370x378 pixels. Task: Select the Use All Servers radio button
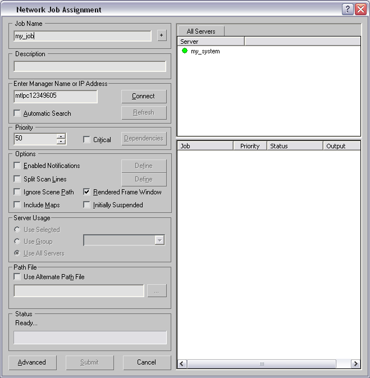(x=17, y=253)
